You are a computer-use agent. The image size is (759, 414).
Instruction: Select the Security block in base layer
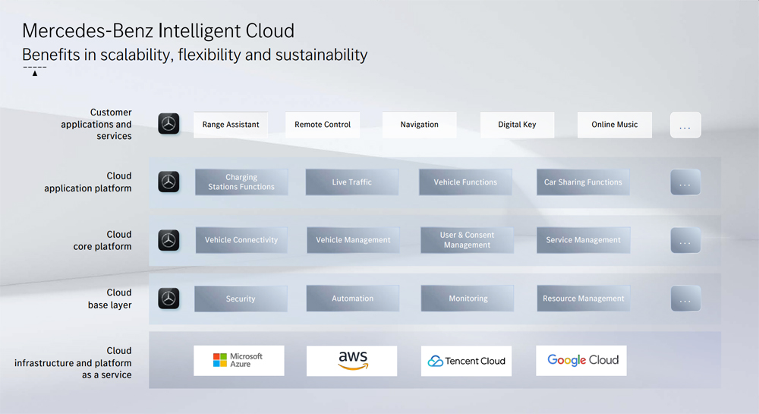click(241, 299)
